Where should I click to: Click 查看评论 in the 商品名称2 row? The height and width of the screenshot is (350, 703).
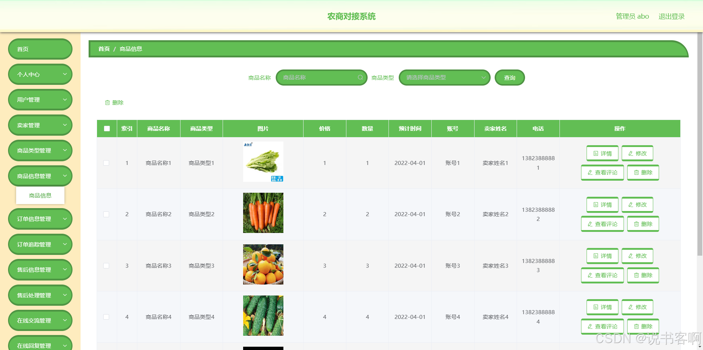click(602, 224)
